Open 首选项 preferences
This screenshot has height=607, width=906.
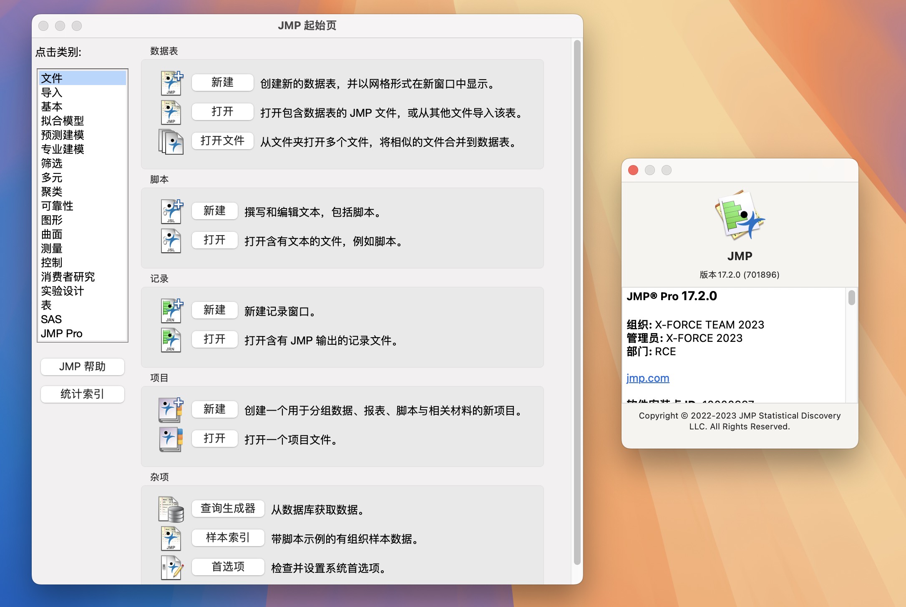pyautogui.click(x=228, y=567)
